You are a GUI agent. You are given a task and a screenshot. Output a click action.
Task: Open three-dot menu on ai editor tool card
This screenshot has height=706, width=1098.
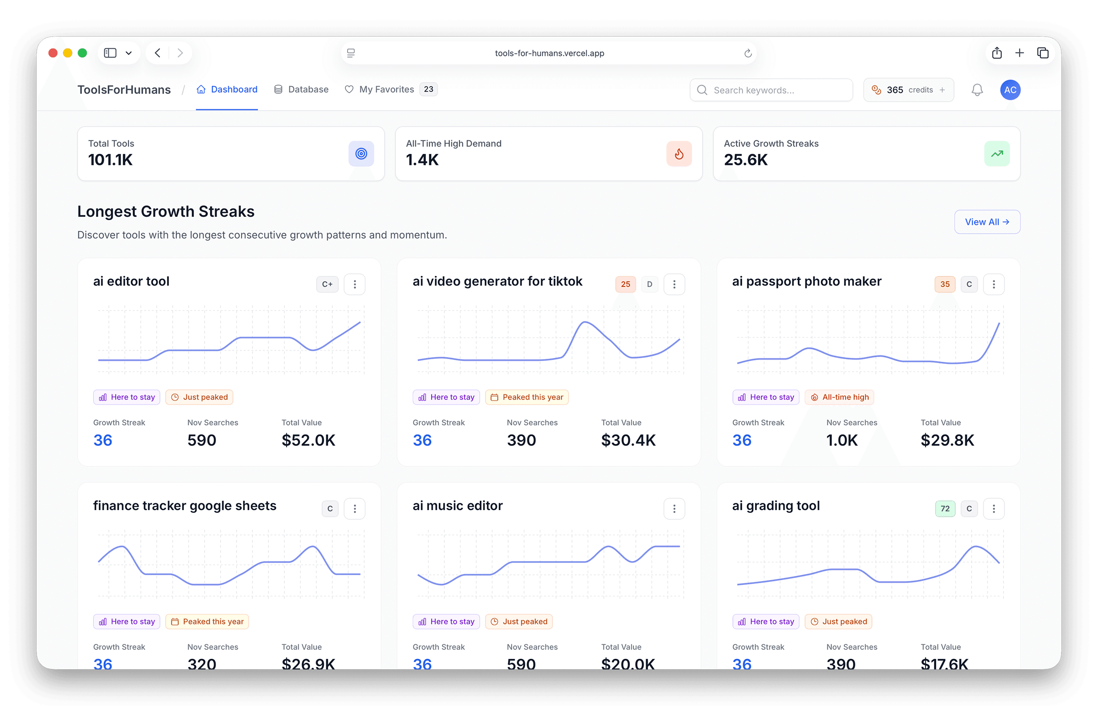(x=355, y=284)
